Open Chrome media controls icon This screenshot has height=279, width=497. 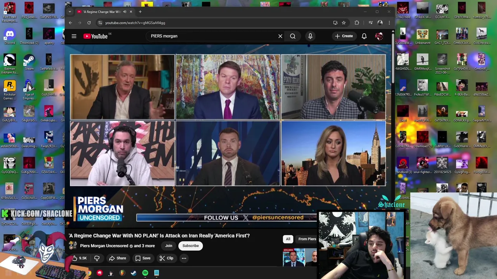[x=370, y=23]
